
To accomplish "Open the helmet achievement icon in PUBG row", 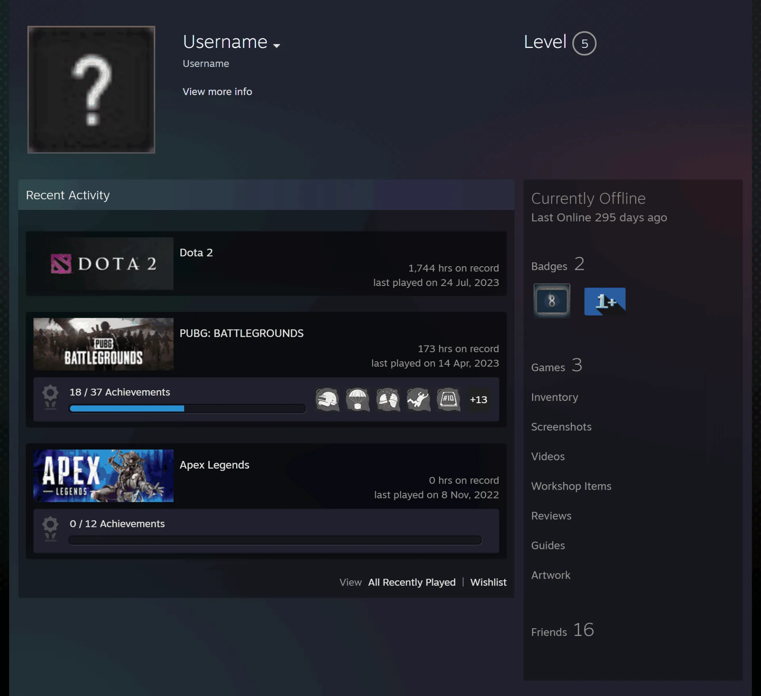I will [x=327, y=399].
